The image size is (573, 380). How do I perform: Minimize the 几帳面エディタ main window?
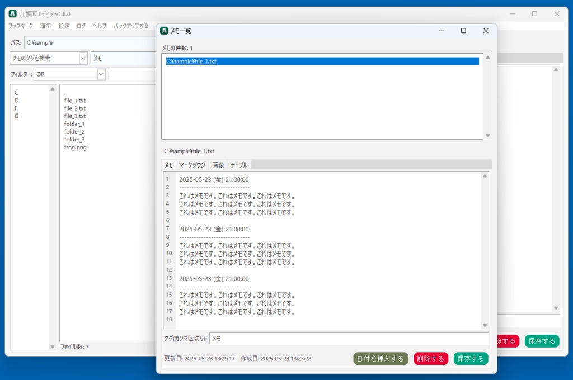pyautogui.click(x=513, y=13)
